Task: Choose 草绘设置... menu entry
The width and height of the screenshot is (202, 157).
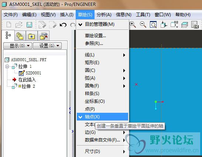Action: [103, 36]
